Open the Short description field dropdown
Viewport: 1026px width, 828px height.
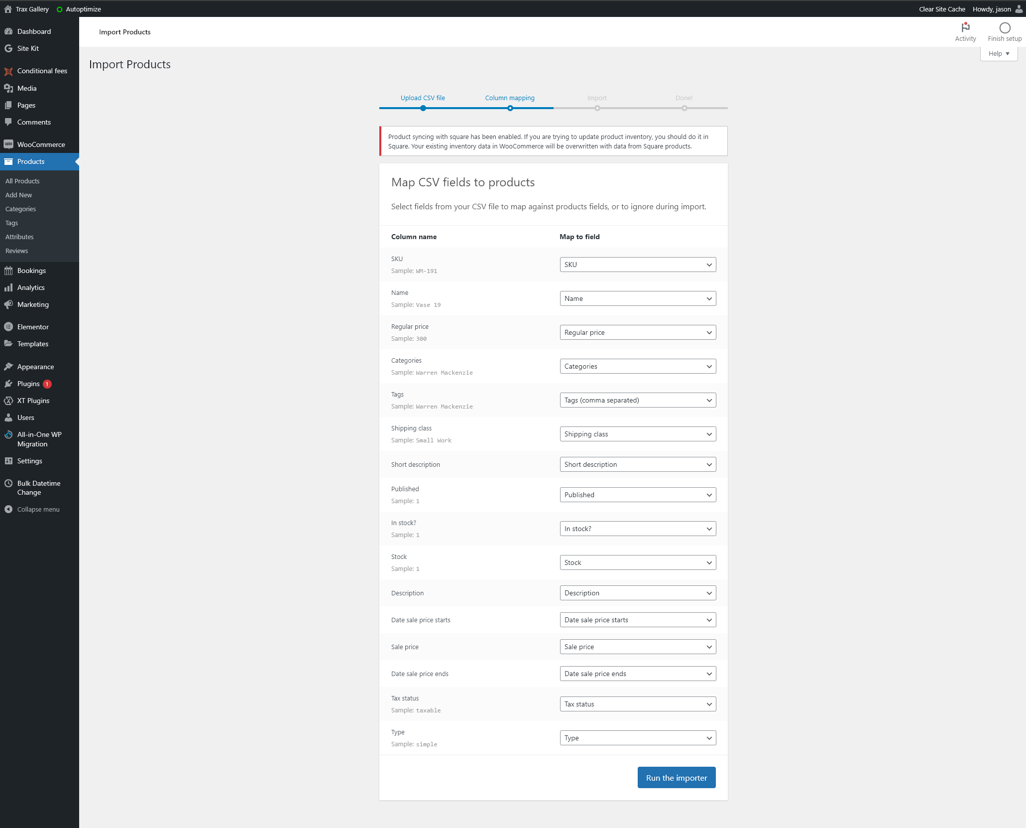click(x=638, y=464)
